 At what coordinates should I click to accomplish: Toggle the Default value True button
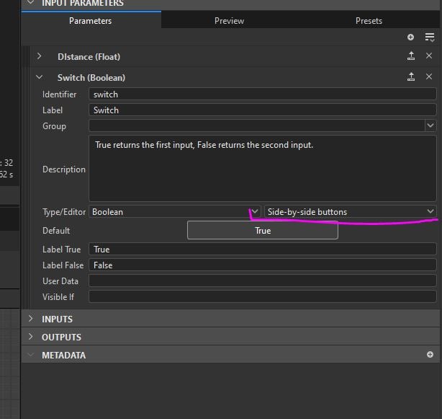point(262,231)
